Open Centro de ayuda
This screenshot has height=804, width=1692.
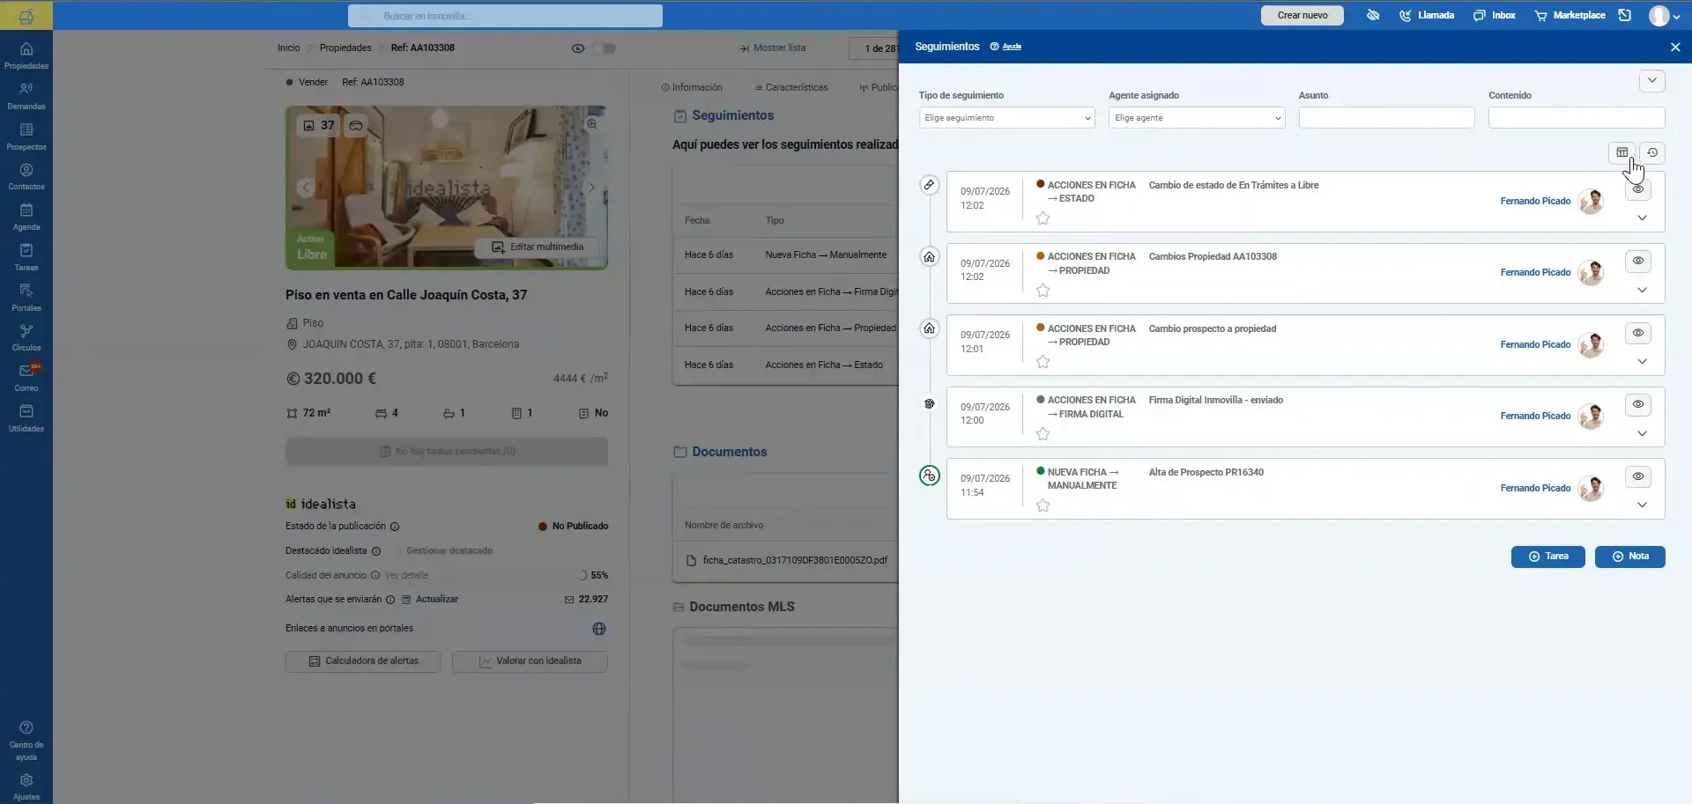click(x=26, y=741)
